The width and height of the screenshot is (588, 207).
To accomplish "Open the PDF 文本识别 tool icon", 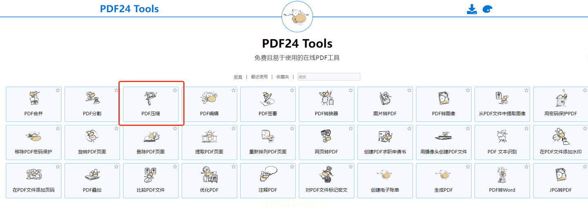I will (x=502, y=137).
